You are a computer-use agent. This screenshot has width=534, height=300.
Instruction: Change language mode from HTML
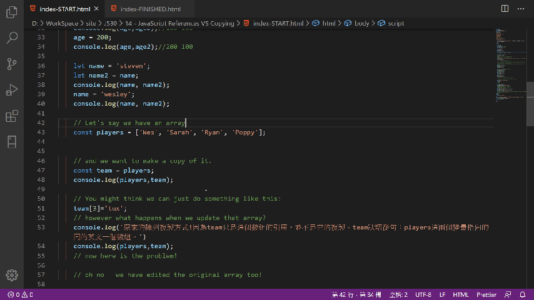460,294
